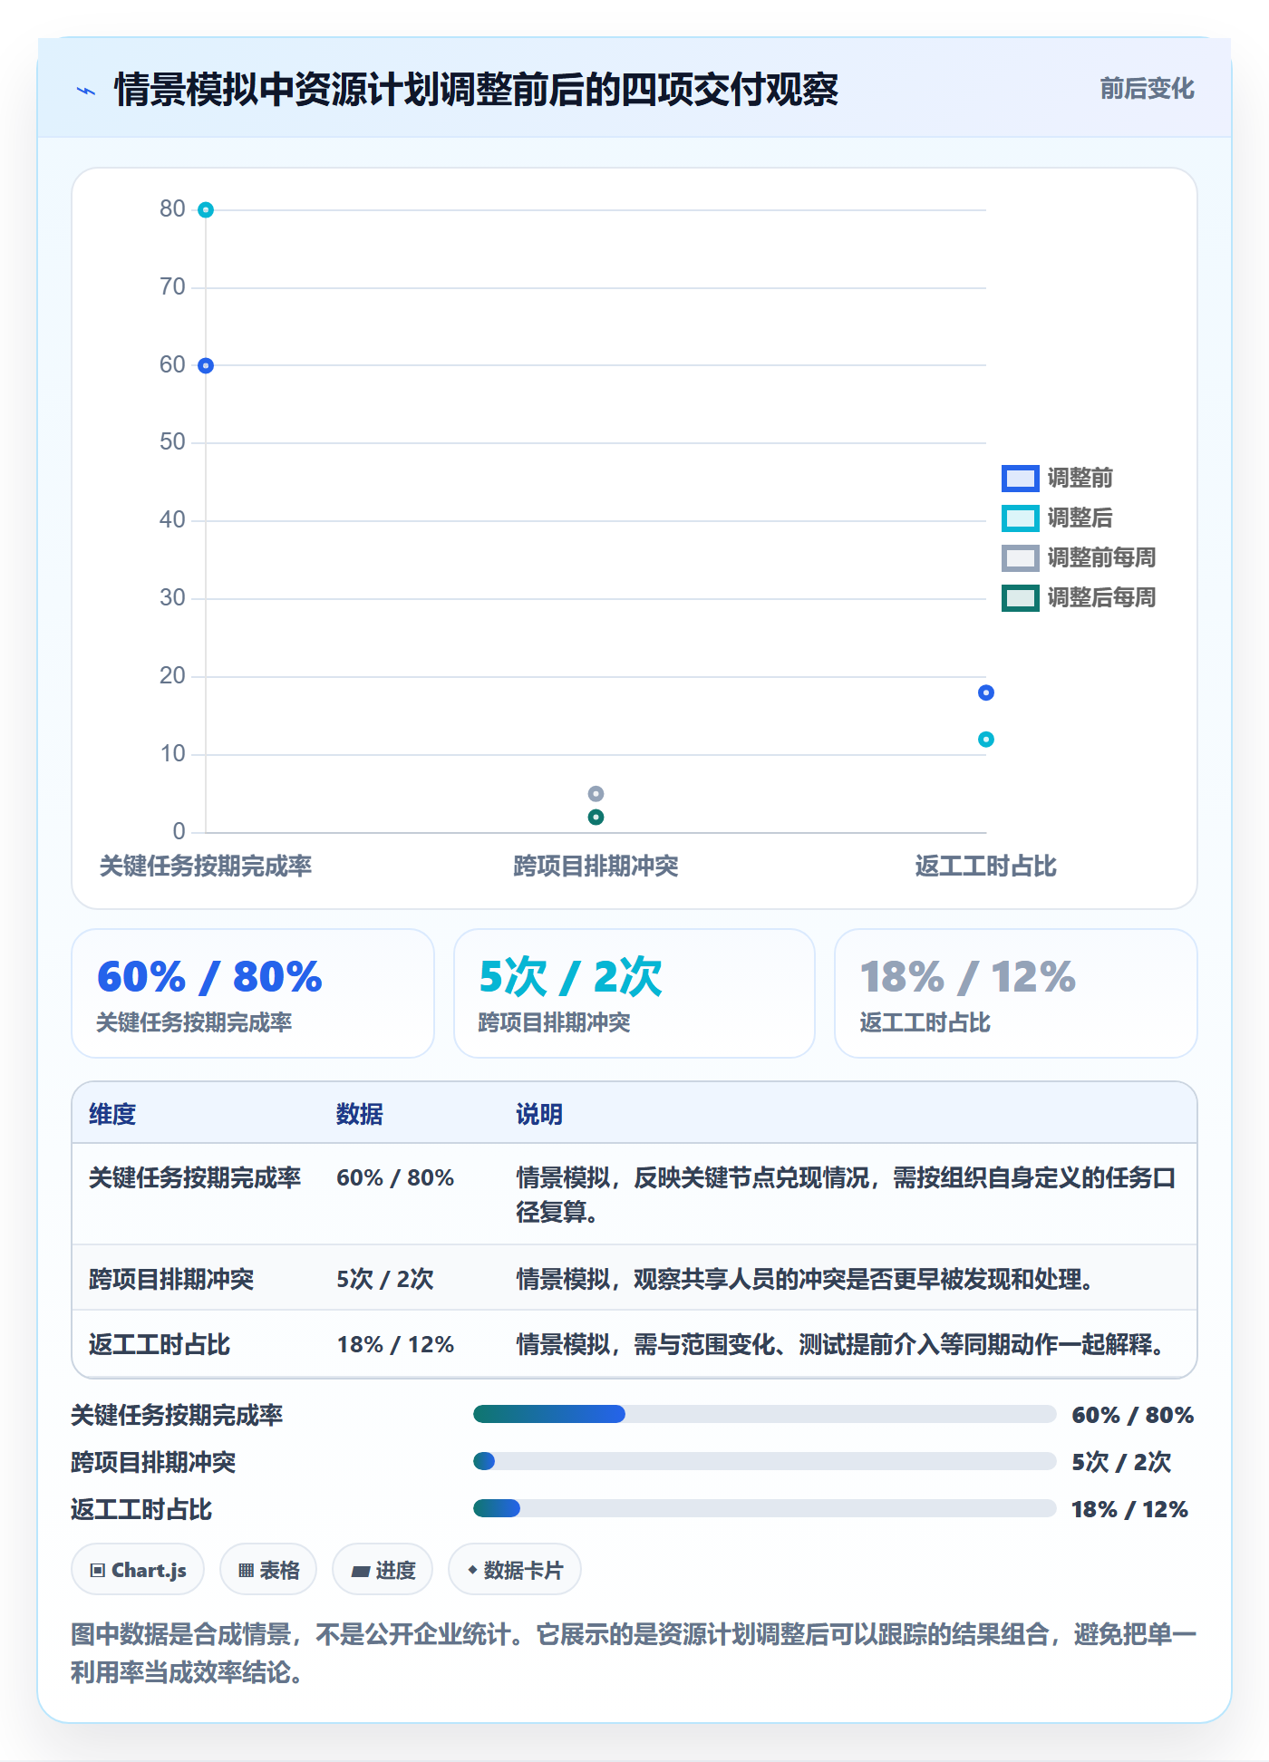Select the 18% / 12% data card
Screen dimensions: 1269x1762
(x=1016, y=993)
